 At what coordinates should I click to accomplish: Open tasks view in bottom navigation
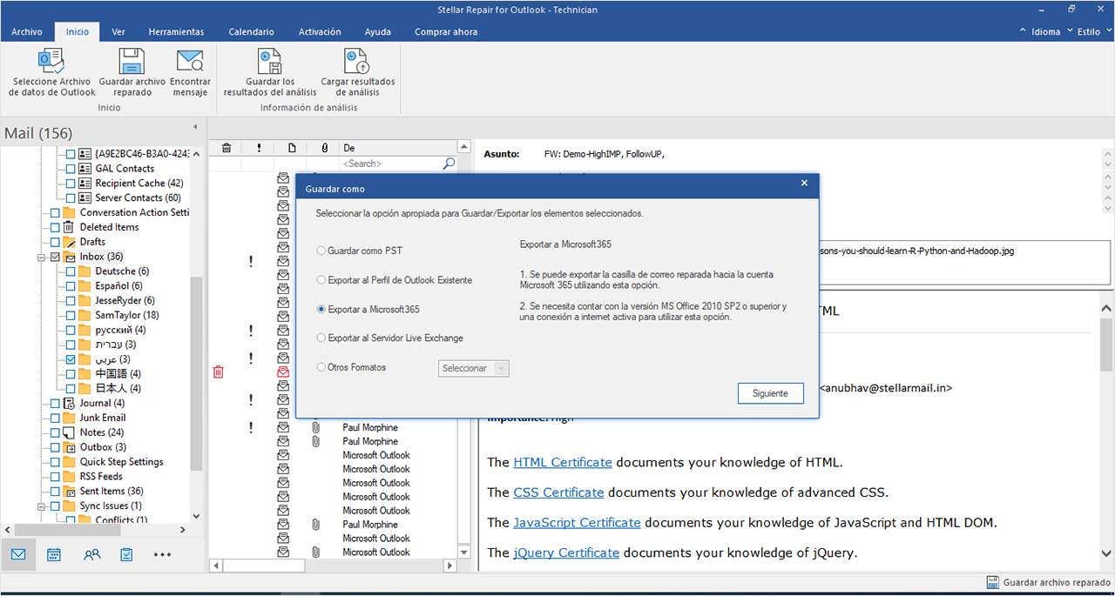tap(127, 554)
